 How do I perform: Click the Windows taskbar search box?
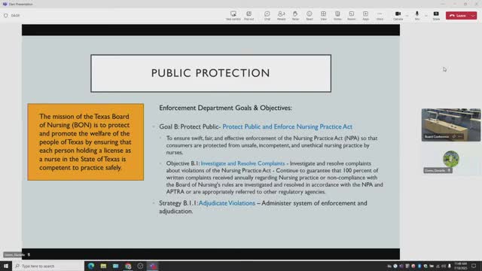coord(48,266)
